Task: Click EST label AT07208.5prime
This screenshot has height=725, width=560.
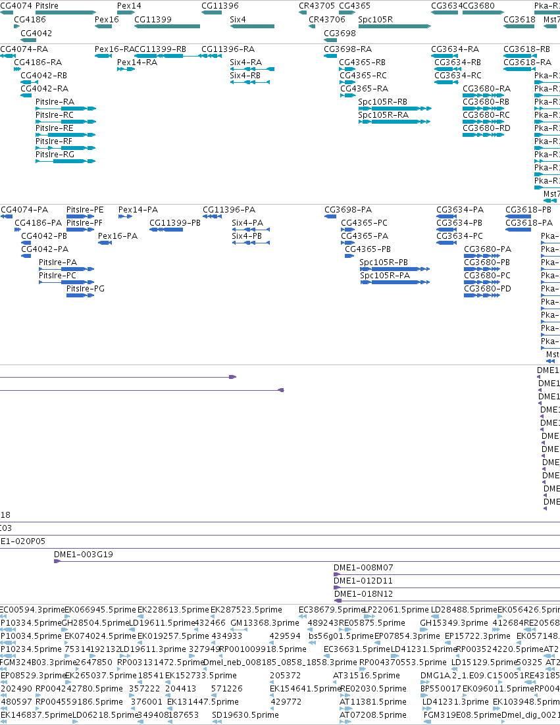Action: (x=372, y=715)
